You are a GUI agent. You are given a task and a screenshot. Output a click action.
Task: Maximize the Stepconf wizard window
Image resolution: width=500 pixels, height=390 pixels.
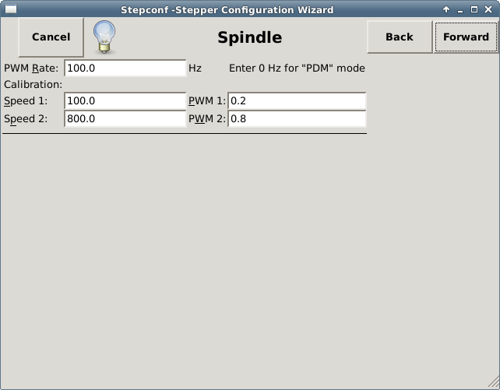coord(474,9)
